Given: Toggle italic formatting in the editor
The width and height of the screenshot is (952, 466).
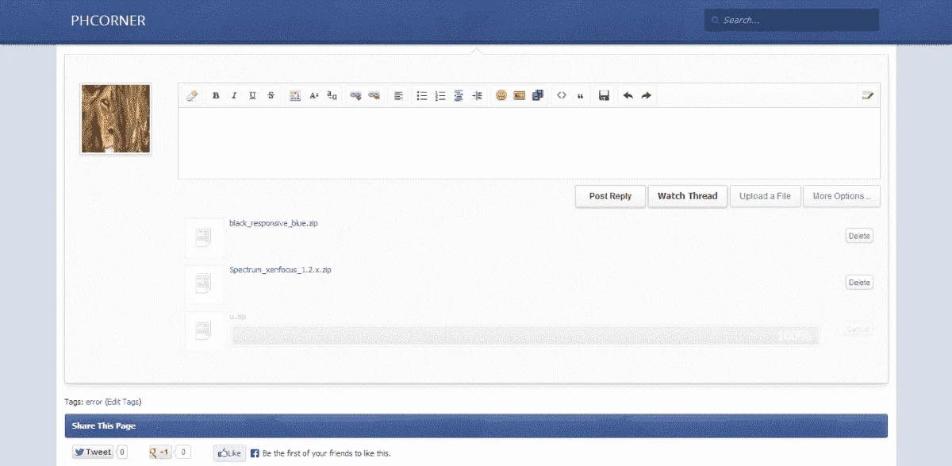Looking at the screenshot, I should point(234,95).
